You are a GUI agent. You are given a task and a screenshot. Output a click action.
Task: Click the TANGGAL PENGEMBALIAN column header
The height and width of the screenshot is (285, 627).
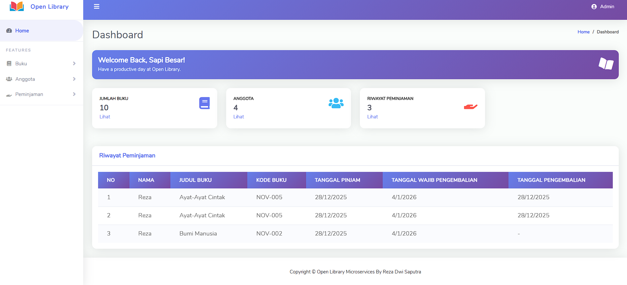pos(561,180)
